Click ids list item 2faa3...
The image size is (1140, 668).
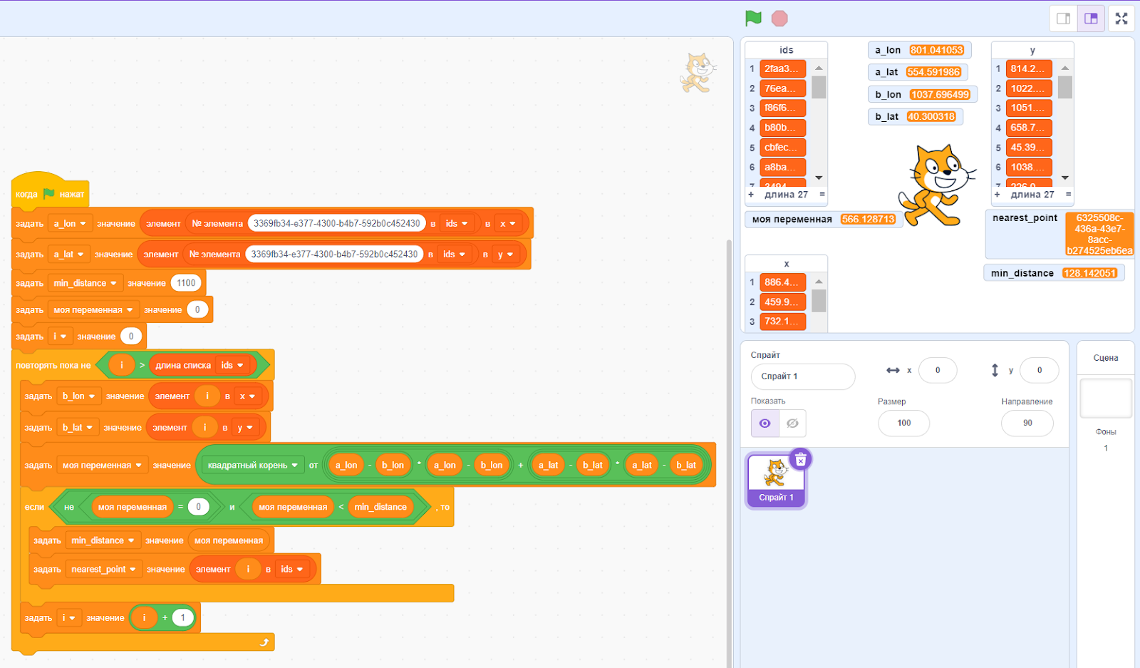[x=782, y=68]
